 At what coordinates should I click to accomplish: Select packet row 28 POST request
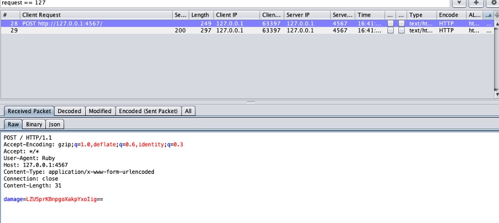(x=247, y=24)
